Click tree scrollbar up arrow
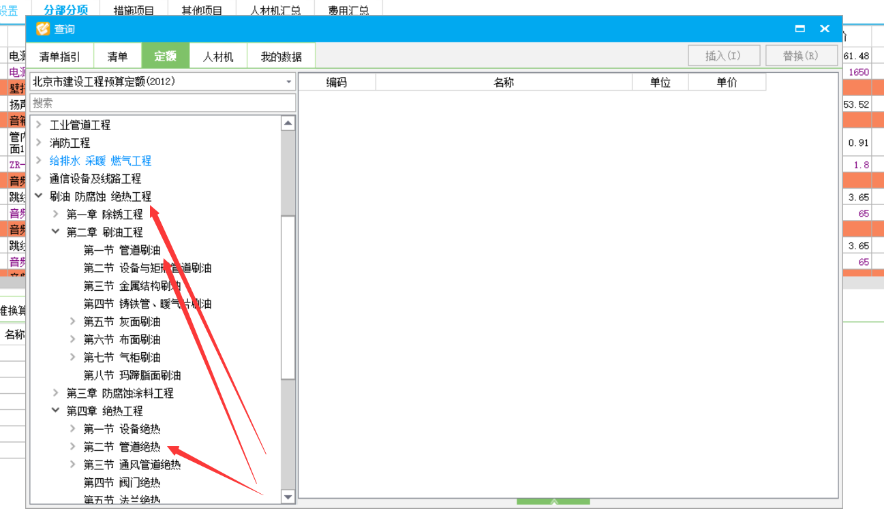 pos(288,123)
